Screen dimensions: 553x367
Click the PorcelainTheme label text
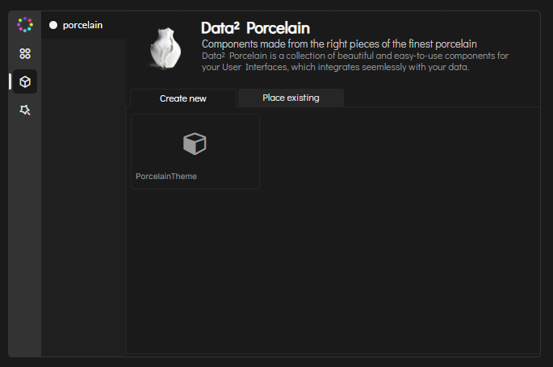166,176
